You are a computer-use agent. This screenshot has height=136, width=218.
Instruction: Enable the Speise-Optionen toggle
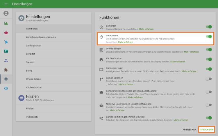tap(208, 79)
